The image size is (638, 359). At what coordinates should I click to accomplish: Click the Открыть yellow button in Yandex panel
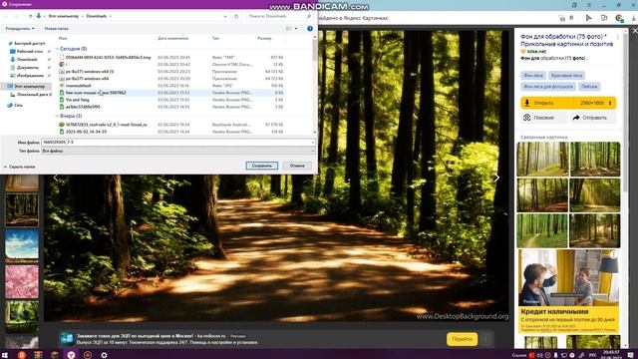click(x=546, y=103)
